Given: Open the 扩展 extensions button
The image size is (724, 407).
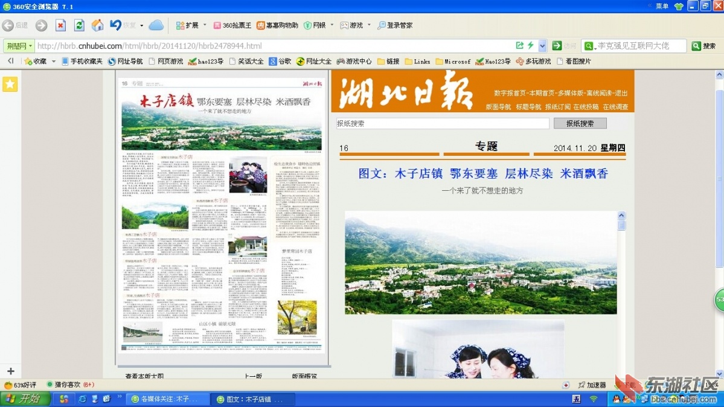Looking at the screenshot, I should 187,25.
